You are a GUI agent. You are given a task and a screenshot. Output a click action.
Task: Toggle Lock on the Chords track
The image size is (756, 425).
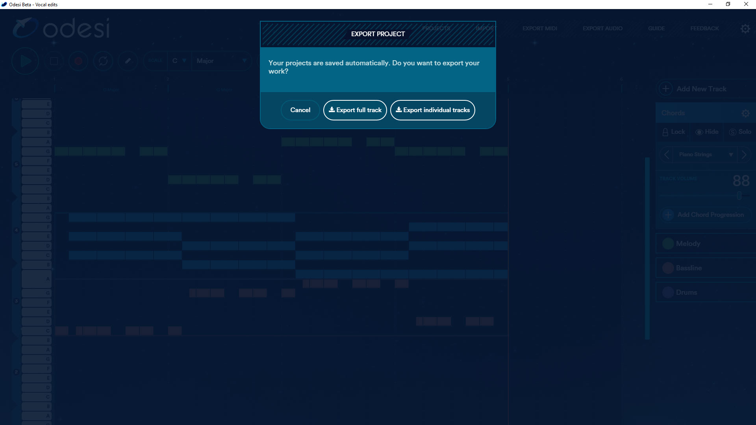click(673, 132)
